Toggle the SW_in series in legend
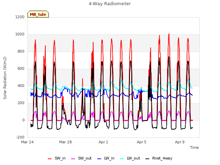The width and height of the screenshot is (220, 165). 56,158
